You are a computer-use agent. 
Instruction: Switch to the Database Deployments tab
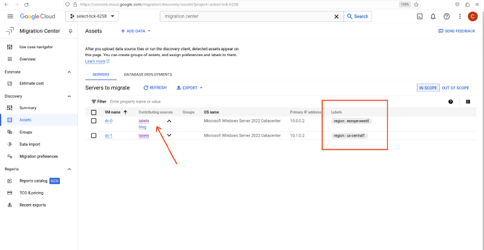[148, 74]
